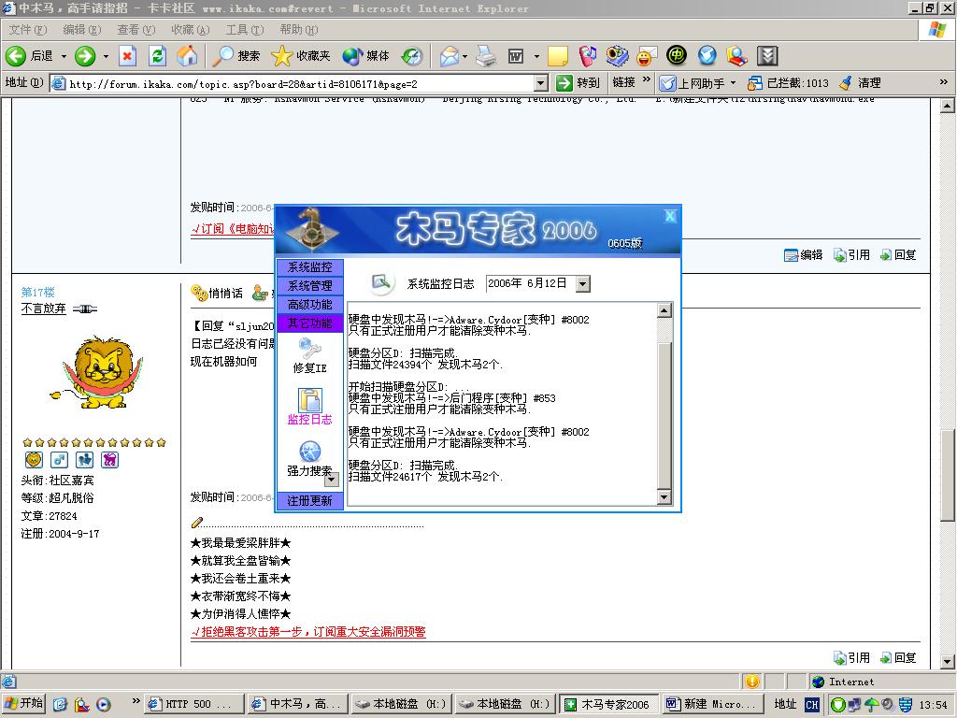The width and height of the screenshot is (957, 718).
Task: Select the 系统监控 tab
Action: (x=310, y=267)
